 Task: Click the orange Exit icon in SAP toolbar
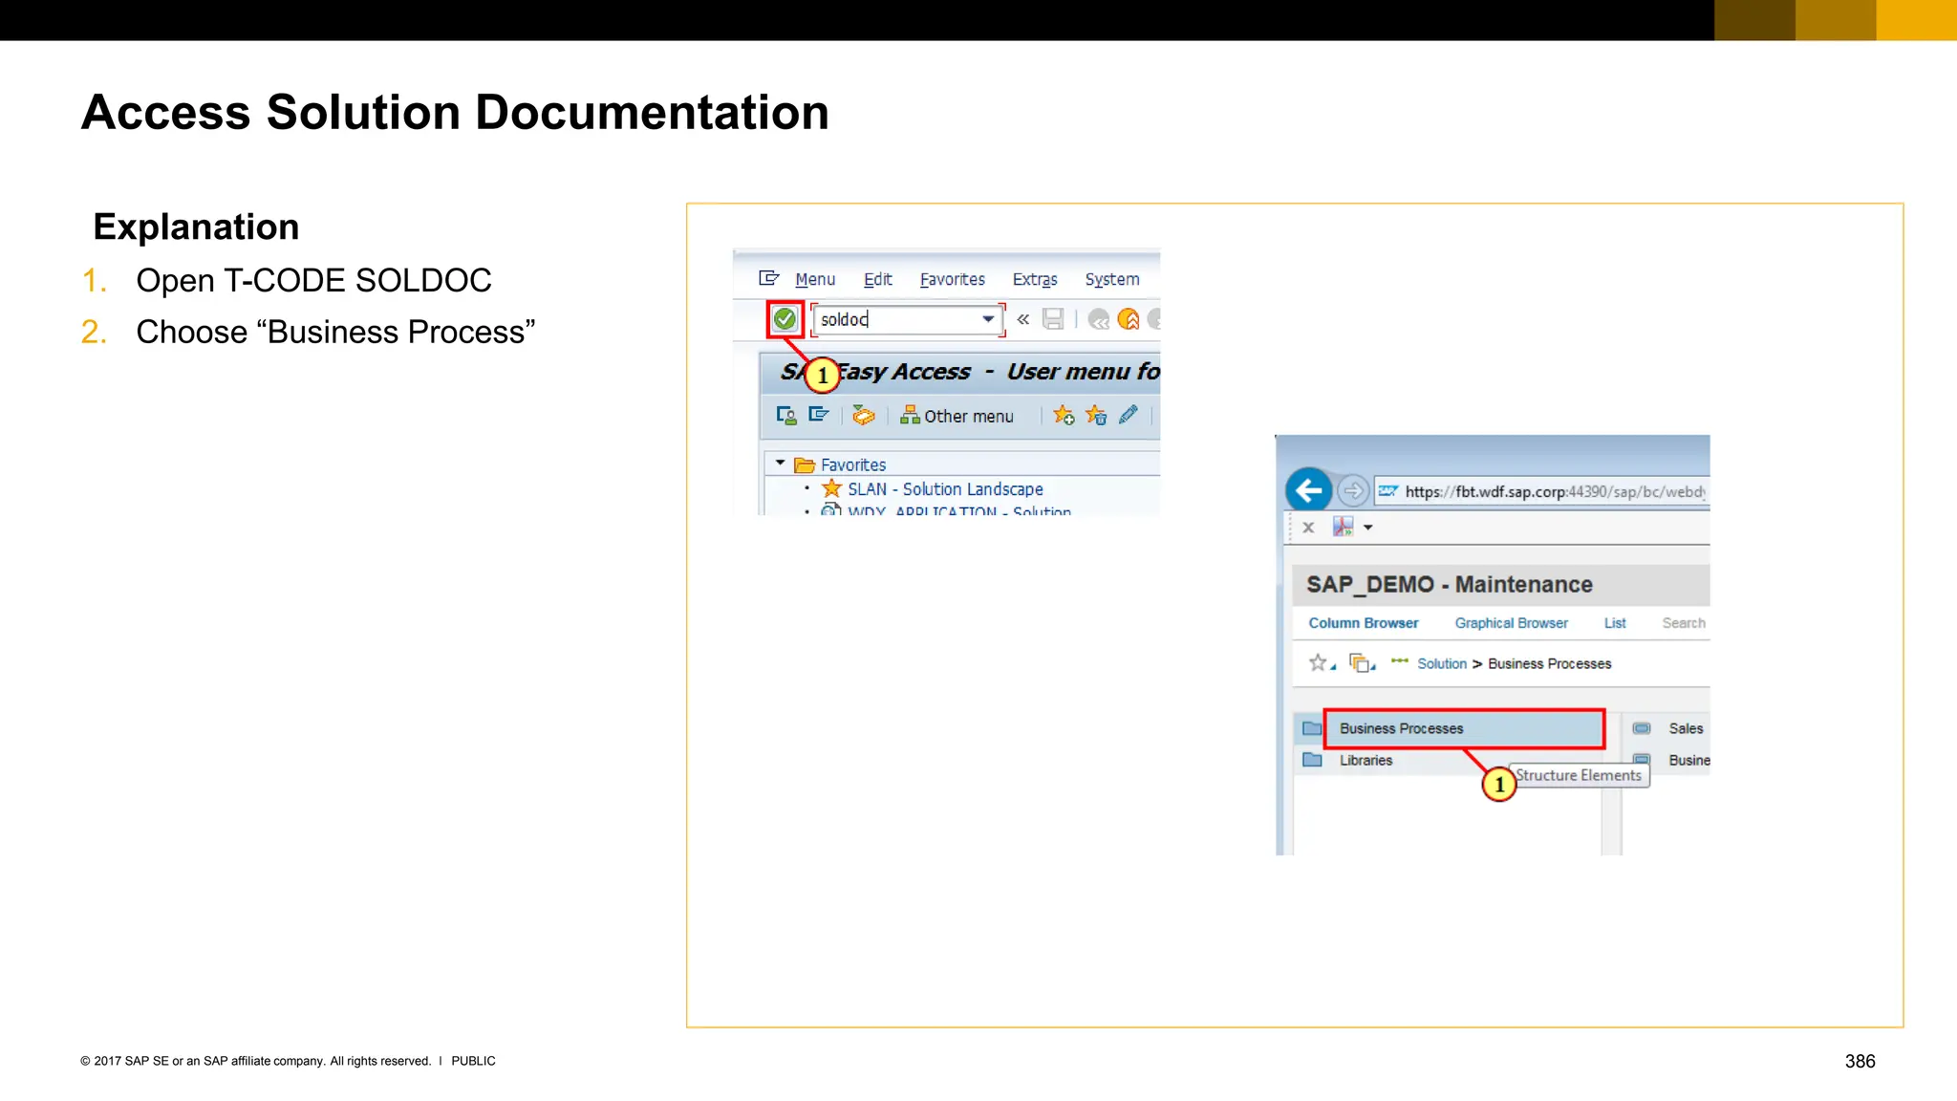point(1129,319)
